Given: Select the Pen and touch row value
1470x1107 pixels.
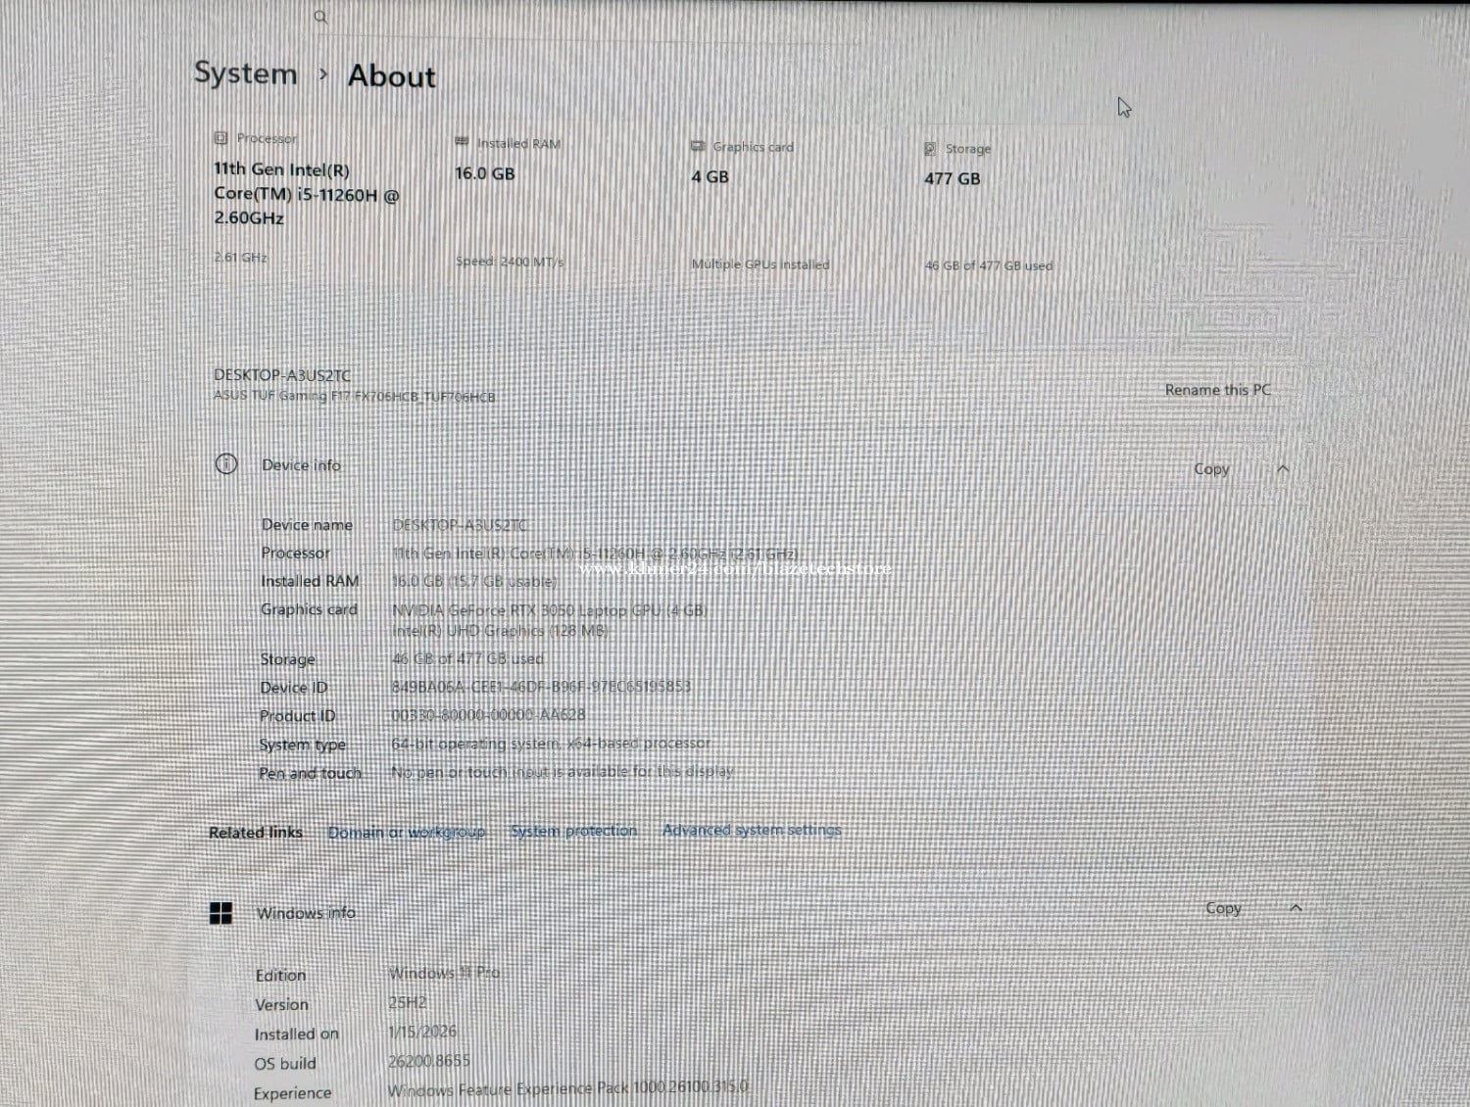Looking at the screenshot, I should (562, 772).
